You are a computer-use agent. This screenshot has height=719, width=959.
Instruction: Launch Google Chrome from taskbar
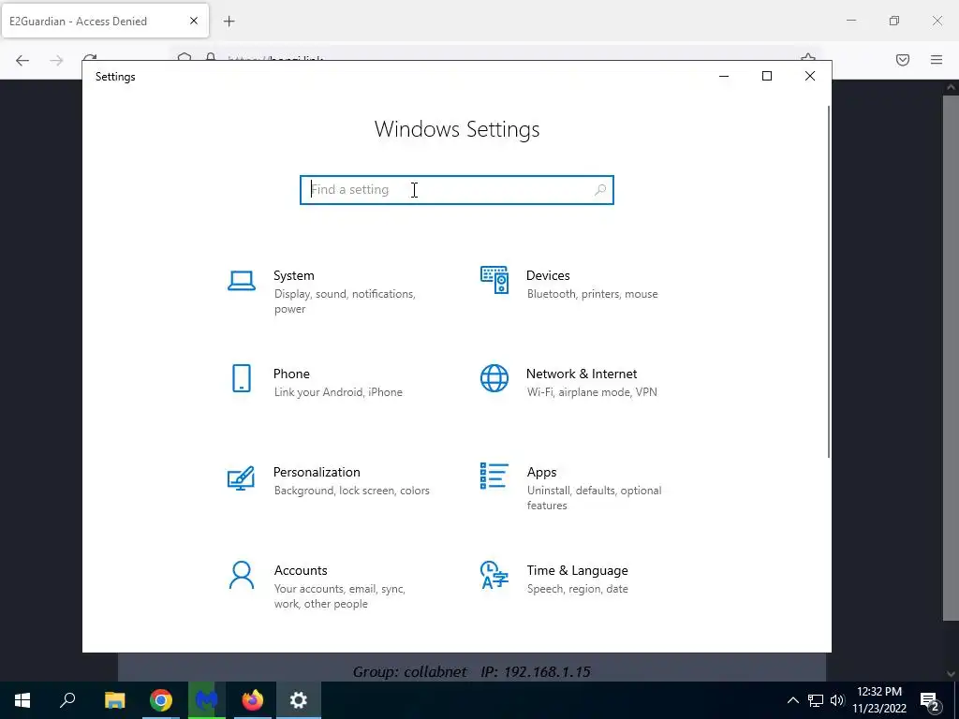pos(161,700)
